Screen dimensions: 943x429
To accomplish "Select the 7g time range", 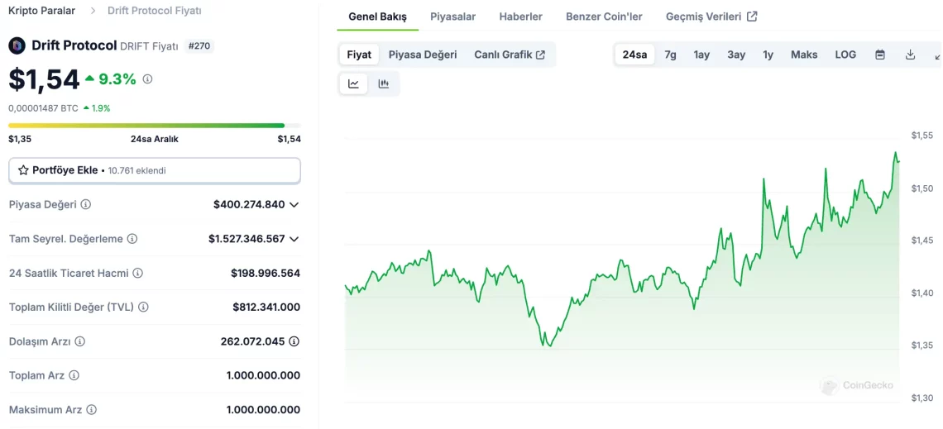I will [x=670, y=55].
